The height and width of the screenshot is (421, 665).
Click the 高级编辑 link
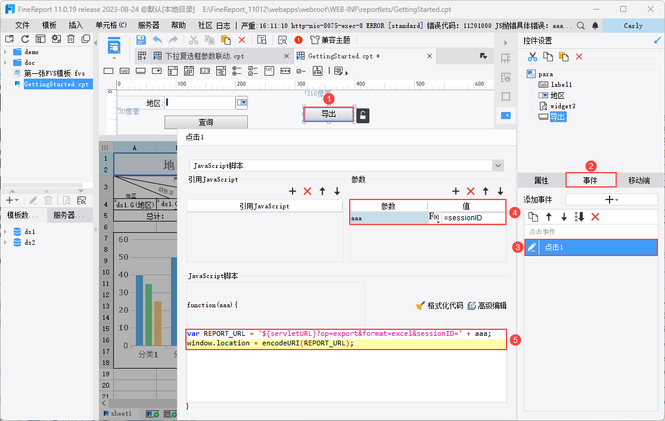pos(487,305)
